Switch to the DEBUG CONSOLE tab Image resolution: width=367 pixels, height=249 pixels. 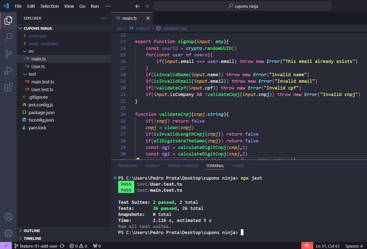183,166
